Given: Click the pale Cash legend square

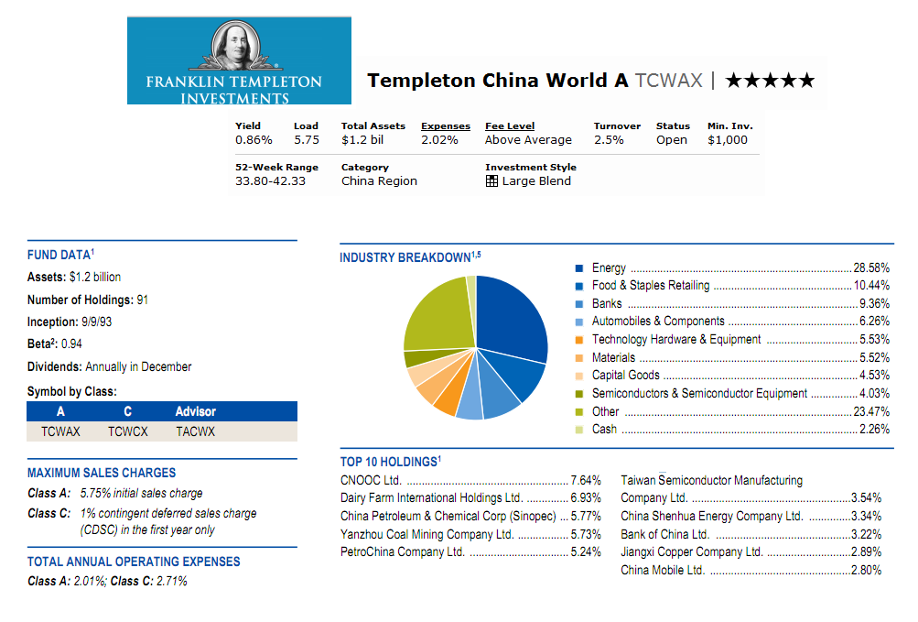Looking at the screenshot, I should tap(577, 429).
